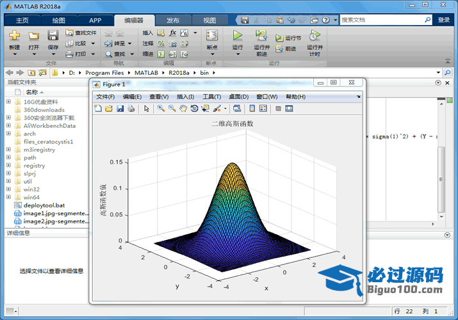
Task: Click Figure 1 insert colorbar icon
Action: click(252, 109)
